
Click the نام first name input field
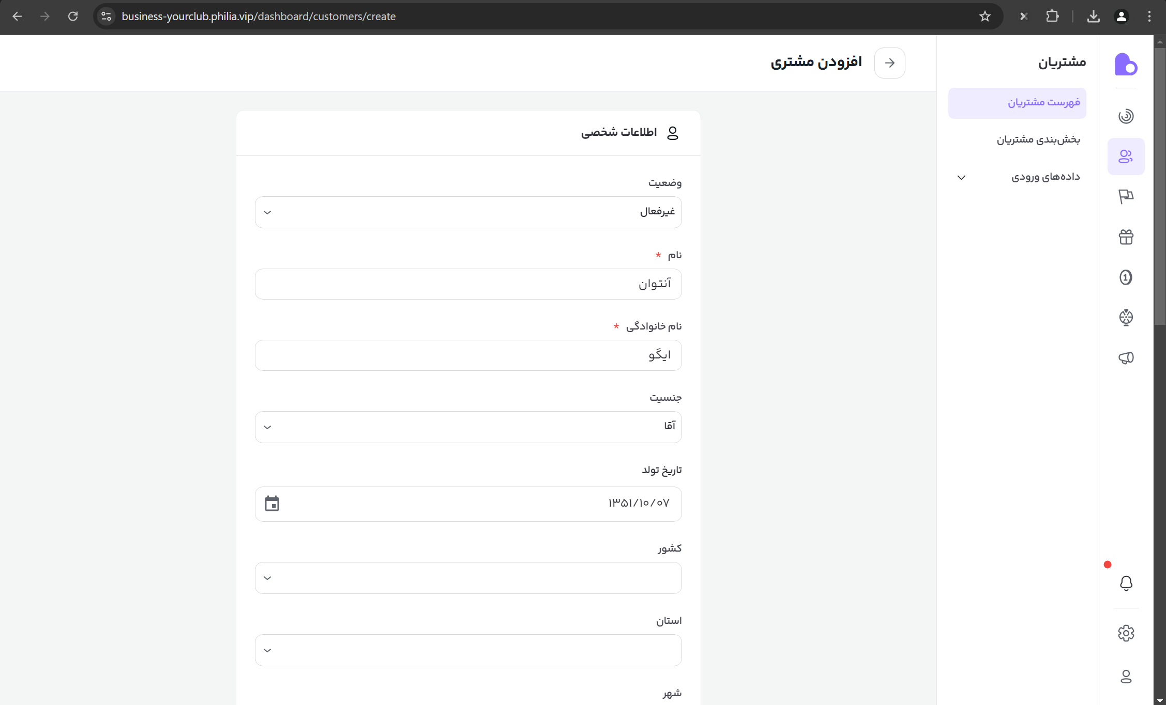[x=468, y=284]
